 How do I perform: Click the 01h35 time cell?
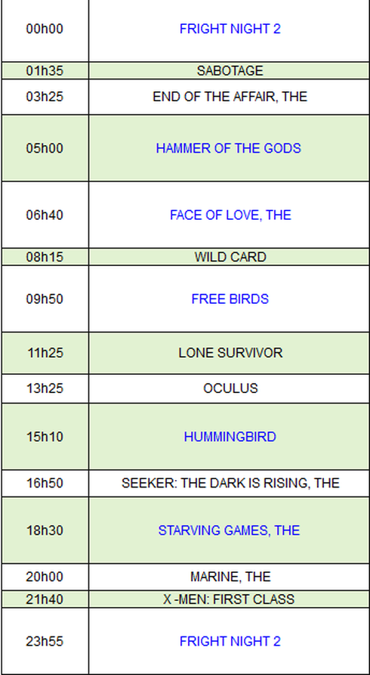point(45,70)
